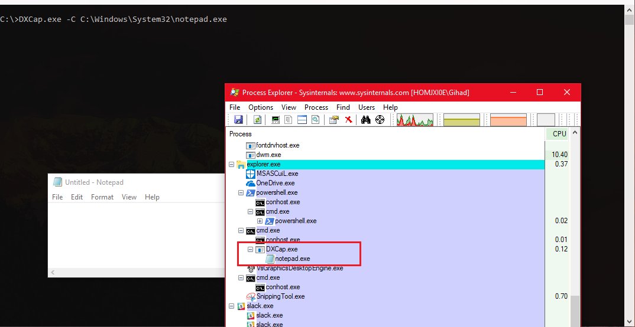Open File menu in Process Explorer
Screen dimensions: 635x327
tap(235, 107)
